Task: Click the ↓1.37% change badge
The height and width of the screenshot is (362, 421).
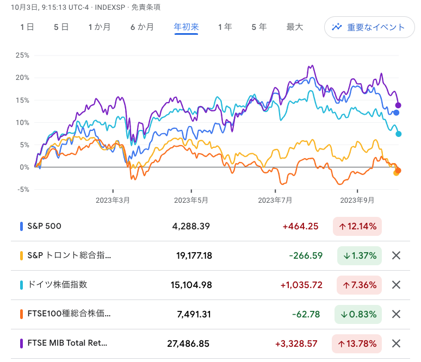Action: coord(359,255)
